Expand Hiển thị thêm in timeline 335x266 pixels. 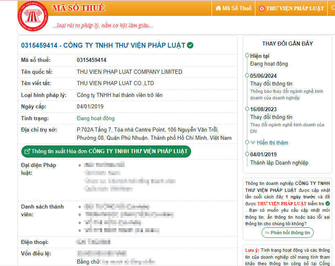click(272, 143)
